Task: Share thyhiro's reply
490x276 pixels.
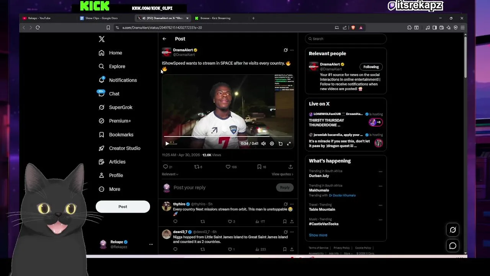Action: pos(292,222)
